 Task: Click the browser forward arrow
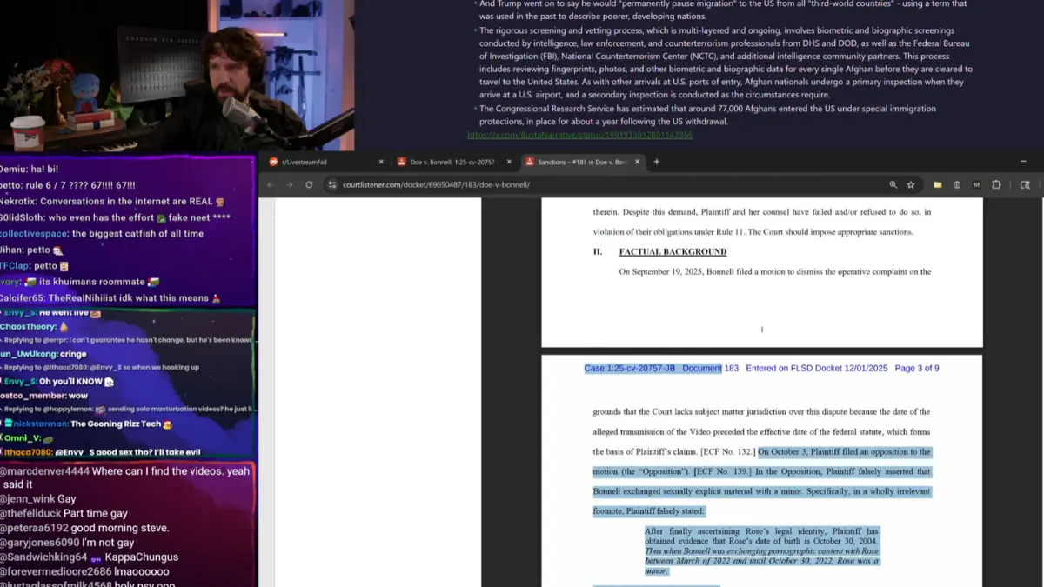[289, 184]
